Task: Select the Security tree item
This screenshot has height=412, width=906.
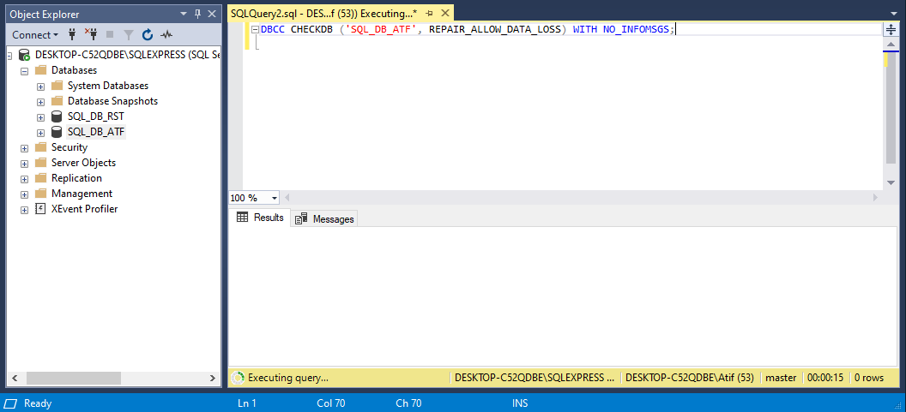Action: 69,147
